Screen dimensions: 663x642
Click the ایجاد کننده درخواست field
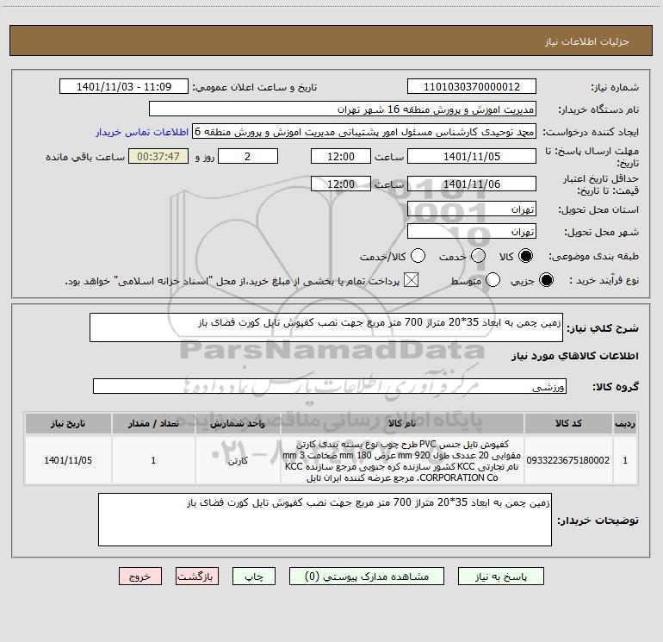pos(364,132)
